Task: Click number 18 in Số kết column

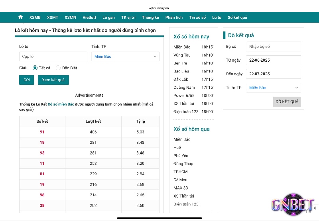Action: click(42, 143)
